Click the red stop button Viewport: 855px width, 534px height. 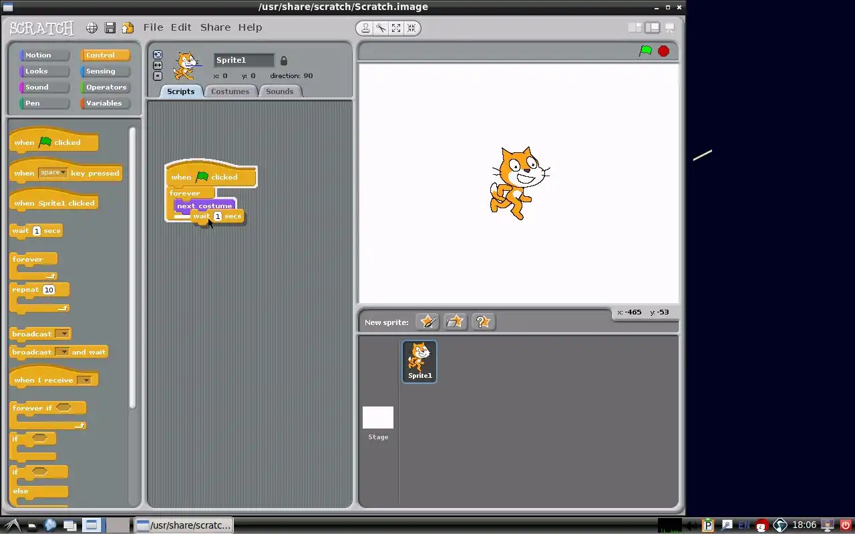[663, 51]
